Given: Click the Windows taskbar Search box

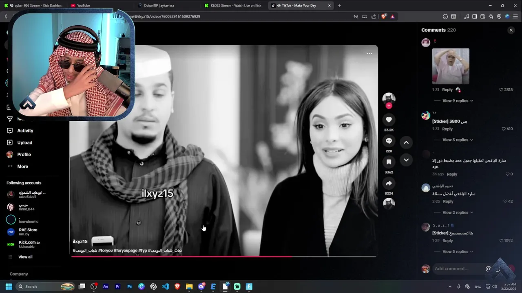Looking at the screenshot, I should 46,286.
